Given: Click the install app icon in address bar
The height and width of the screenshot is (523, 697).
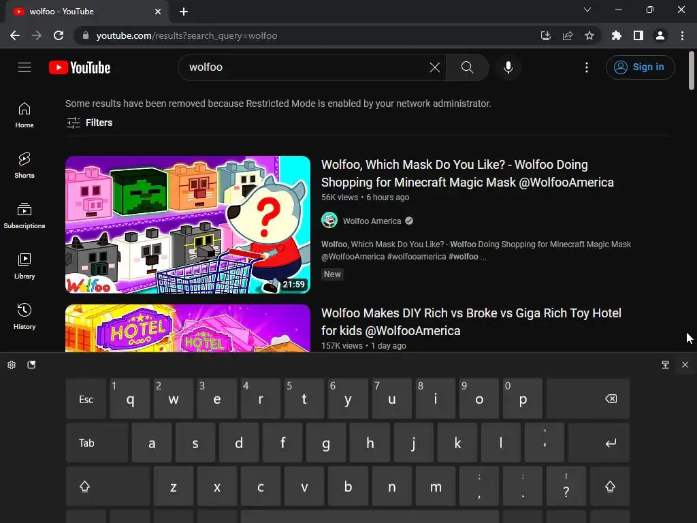Looking at the screenshot, I should click(546, 35).
